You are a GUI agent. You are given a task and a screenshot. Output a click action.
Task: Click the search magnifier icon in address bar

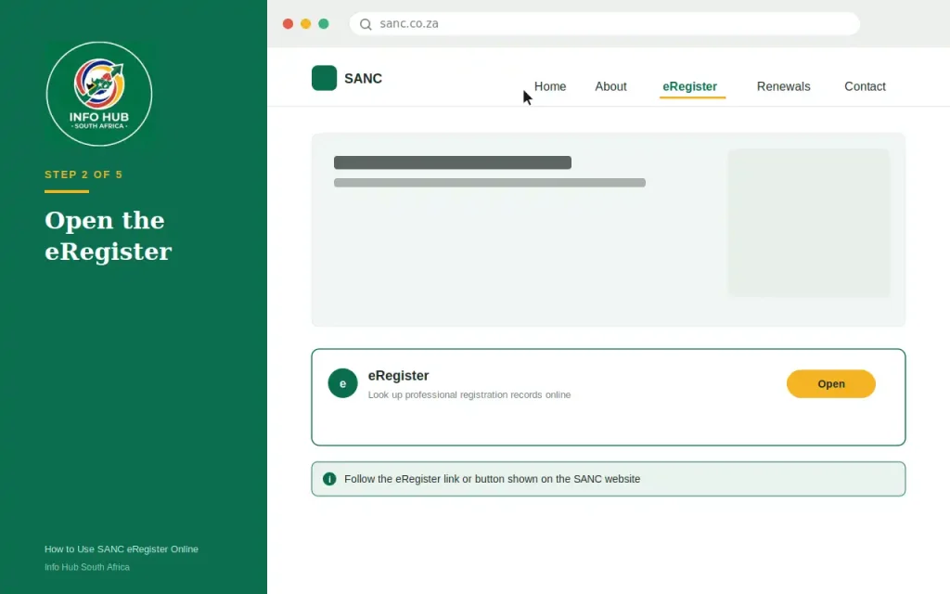(x=366, y=24)
